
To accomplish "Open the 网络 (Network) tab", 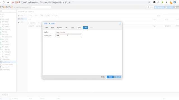I will coord(79,27).
